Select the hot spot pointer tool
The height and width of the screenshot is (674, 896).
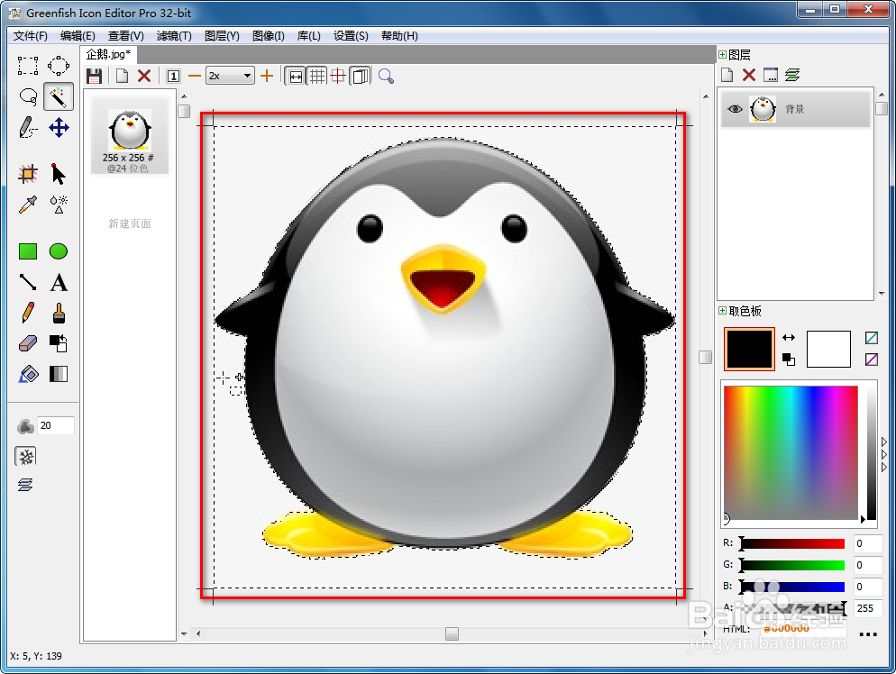[59, 174]
